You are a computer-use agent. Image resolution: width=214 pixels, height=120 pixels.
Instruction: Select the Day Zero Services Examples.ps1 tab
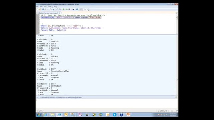click(x=48, y=13)
